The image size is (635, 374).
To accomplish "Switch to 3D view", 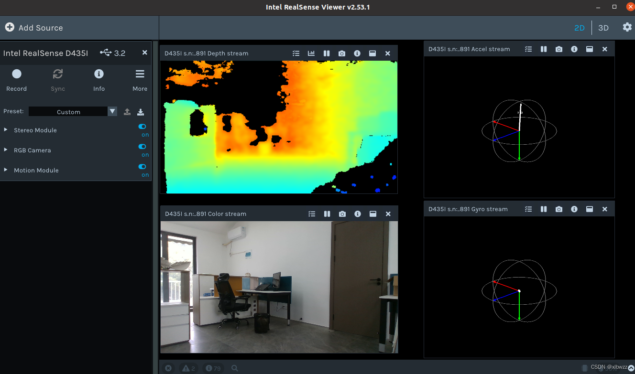I will click(x=603, y=28).
